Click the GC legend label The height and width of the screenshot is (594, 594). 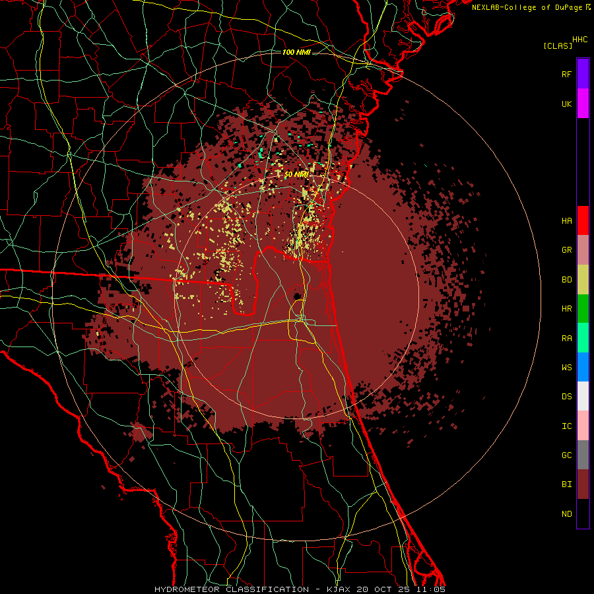click(566, 455)
